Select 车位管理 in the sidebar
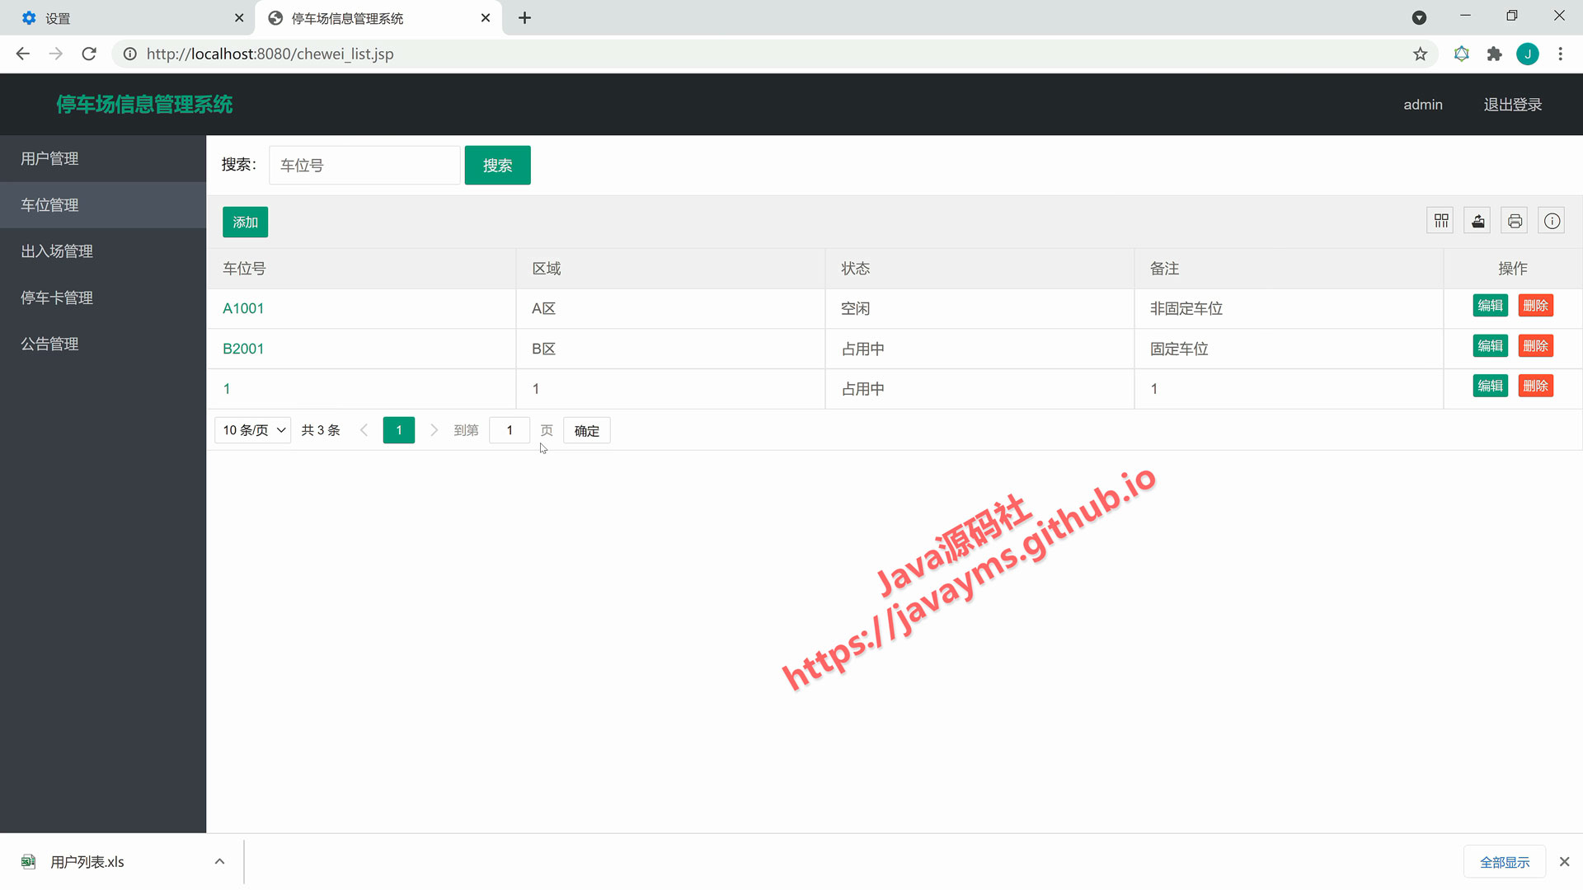 103,204
